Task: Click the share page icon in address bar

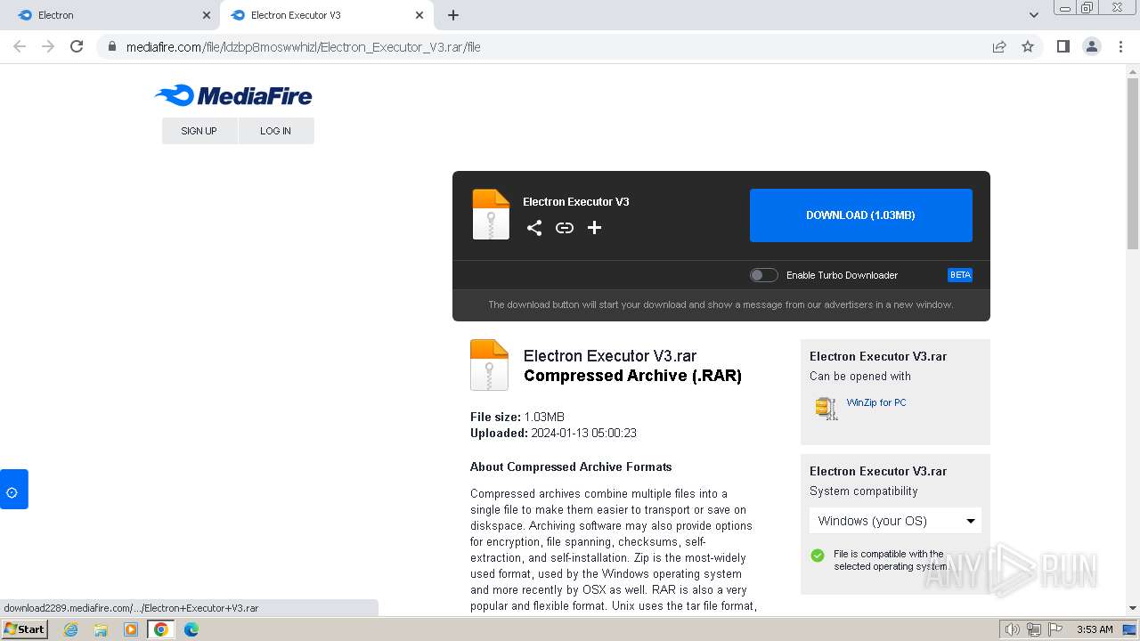Action: (999, 47)
